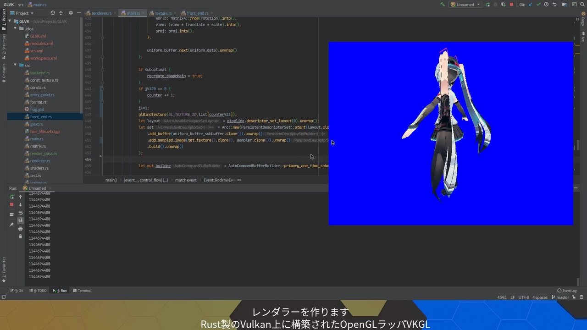The width and height of the screenshot is (587, 330).
Task: Open the 6: TODO tool window
Action: 38,291
